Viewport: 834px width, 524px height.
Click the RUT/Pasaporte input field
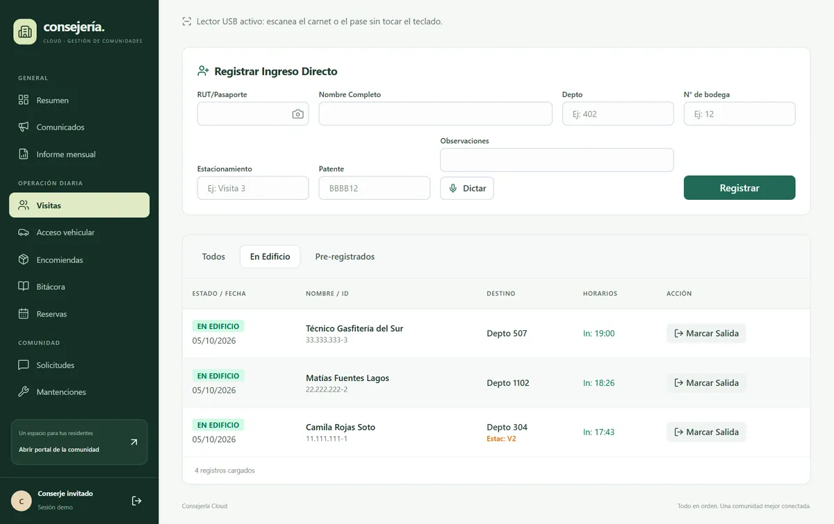click(x=253, y=114)
